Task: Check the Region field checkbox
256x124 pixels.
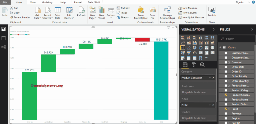Action: (226, 118)
